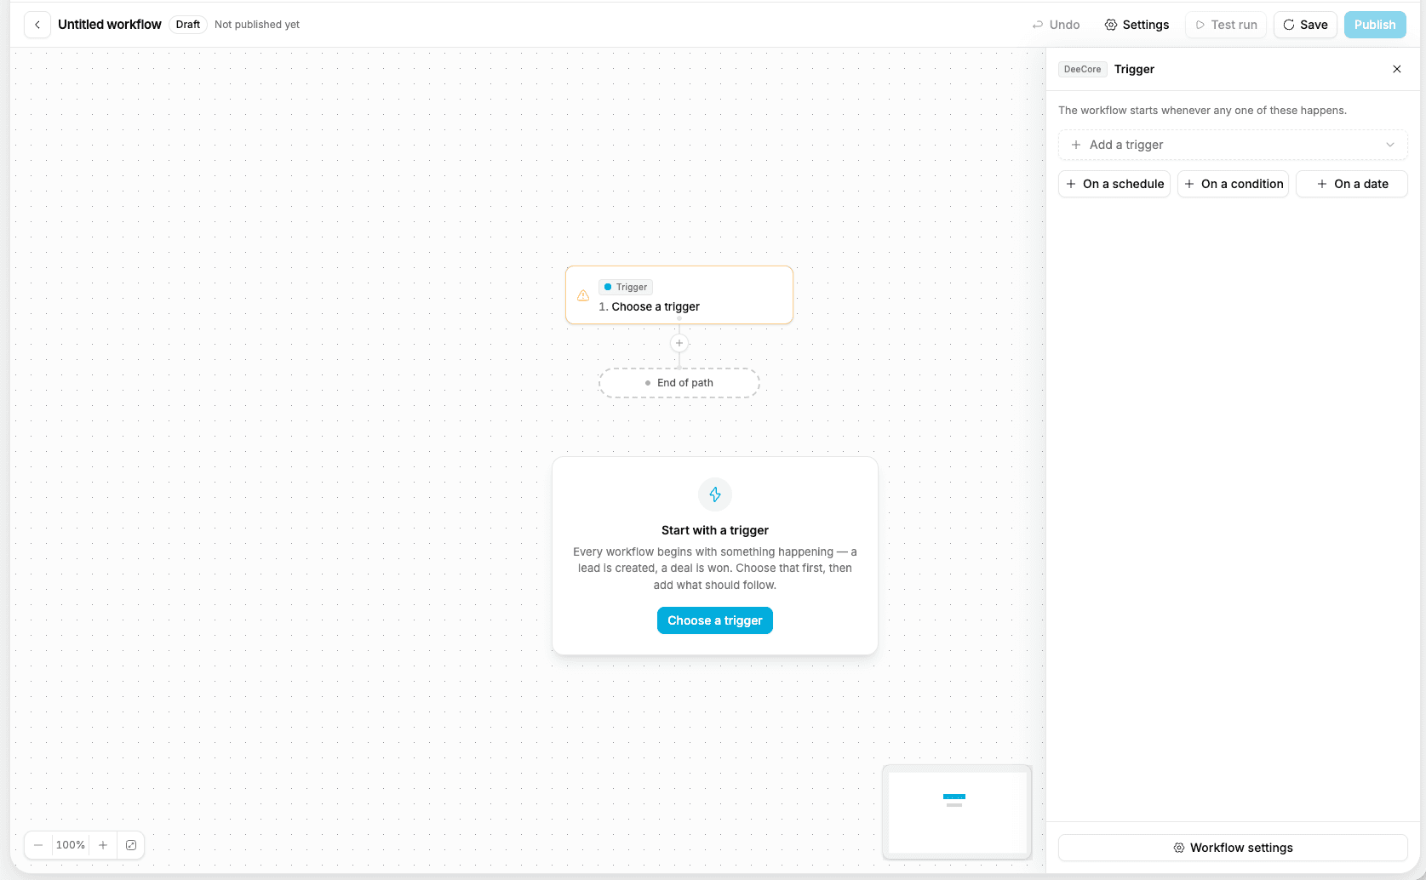Publish the workflow

tap(1375, 25)
